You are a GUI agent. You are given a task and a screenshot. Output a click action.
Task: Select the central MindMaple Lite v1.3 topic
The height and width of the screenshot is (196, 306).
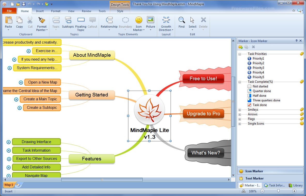click(x=149, y=116)
